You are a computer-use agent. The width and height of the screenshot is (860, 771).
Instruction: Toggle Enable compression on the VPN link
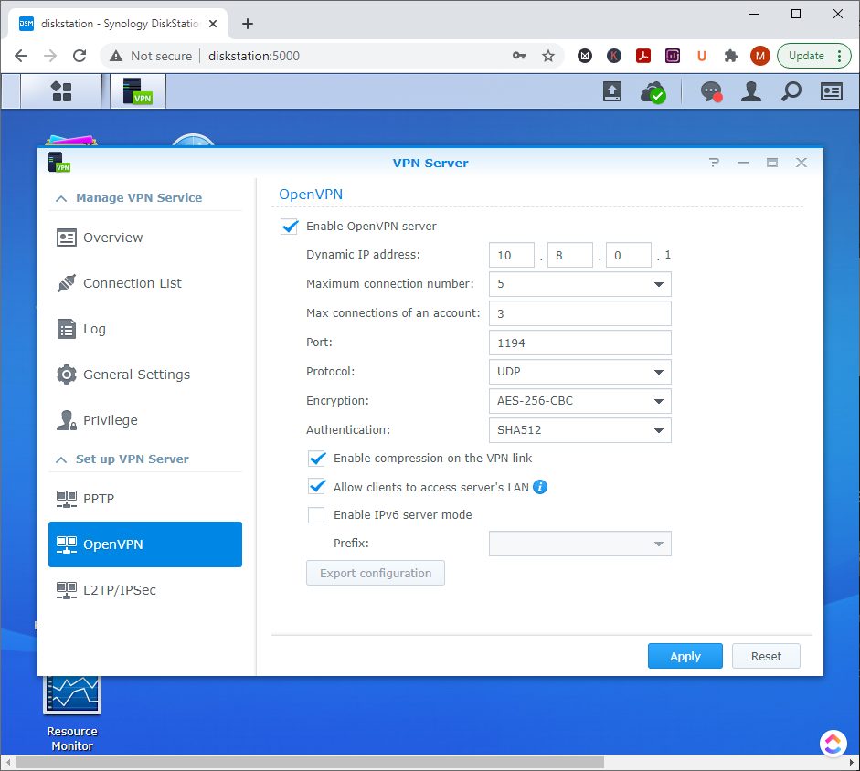coord(316,458)
